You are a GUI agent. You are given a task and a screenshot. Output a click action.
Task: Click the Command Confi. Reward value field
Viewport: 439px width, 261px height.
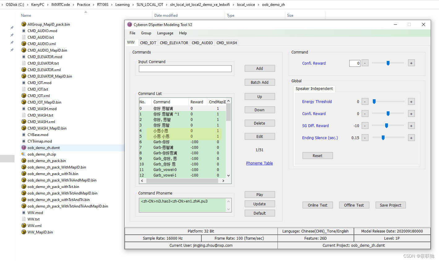pyautogui.click(x=355, y=63)
